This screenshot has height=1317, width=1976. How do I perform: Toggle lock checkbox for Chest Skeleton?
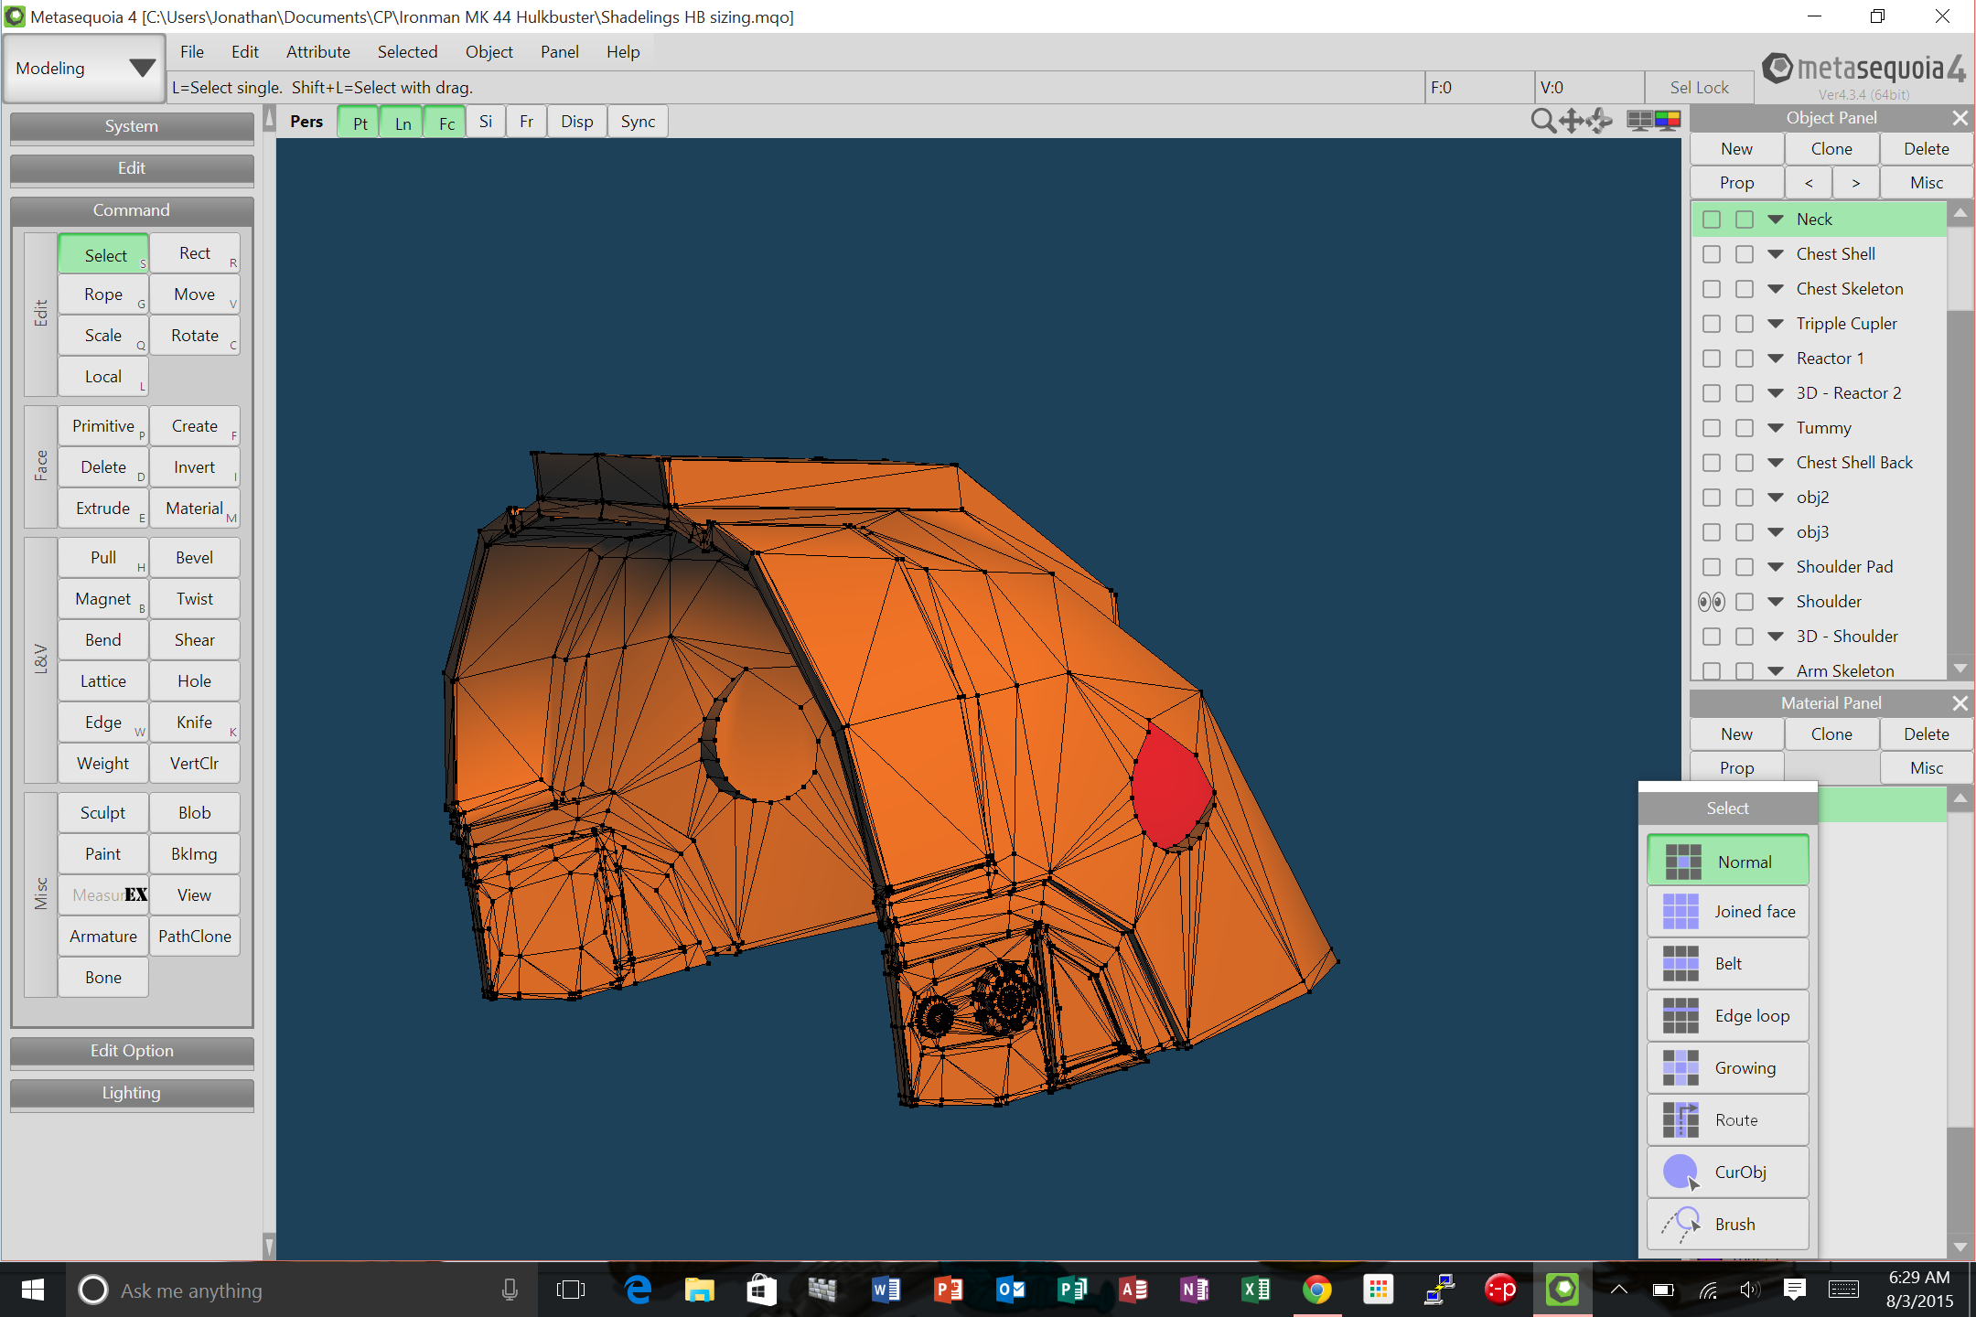coord(1745,289)
